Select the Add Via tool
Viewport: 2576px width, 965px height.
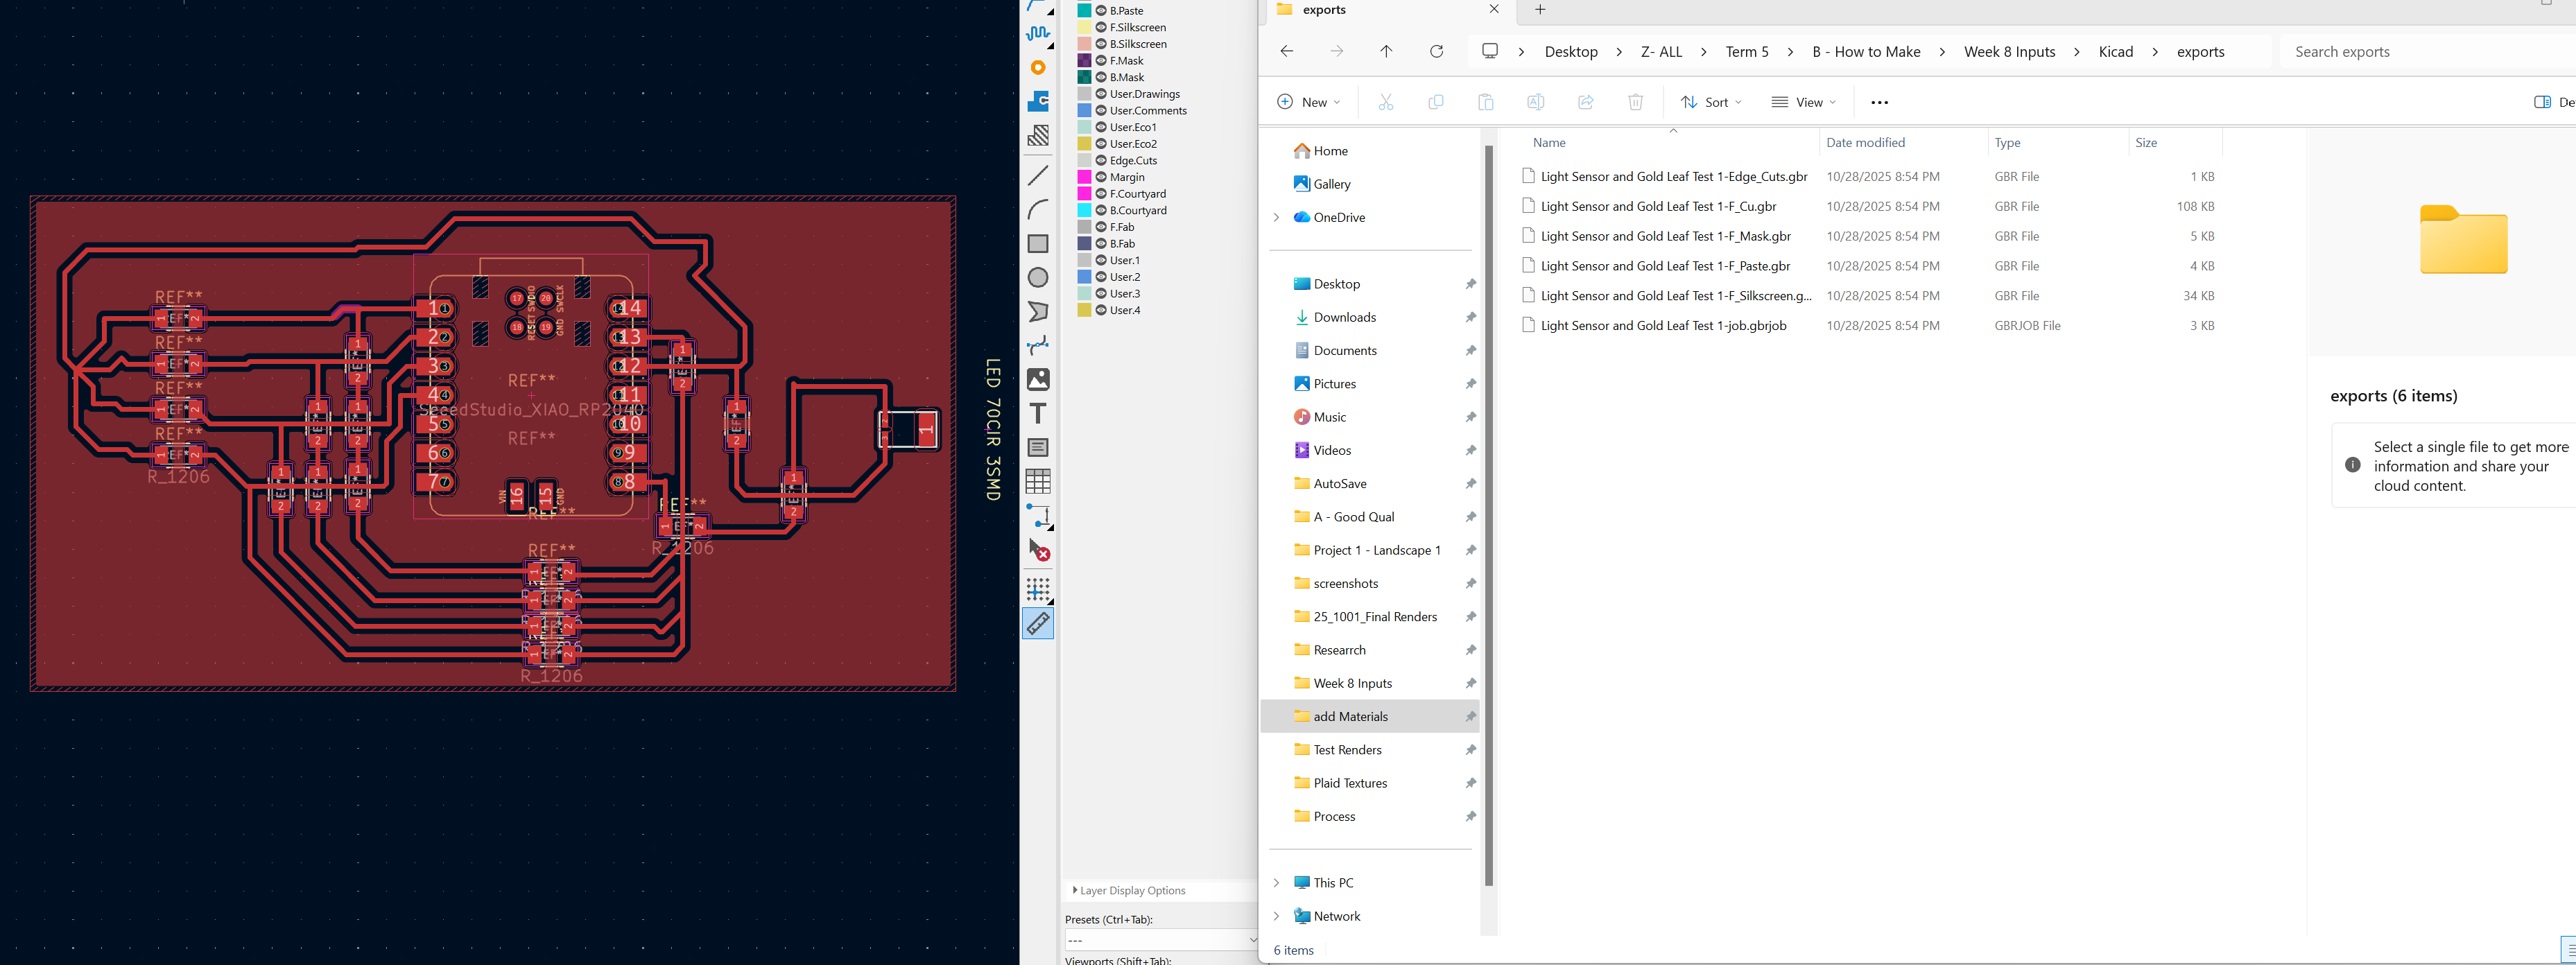click(x=1038, y=68)
